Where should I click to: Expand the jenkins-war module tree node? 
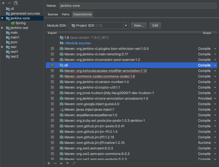point(2,28)
